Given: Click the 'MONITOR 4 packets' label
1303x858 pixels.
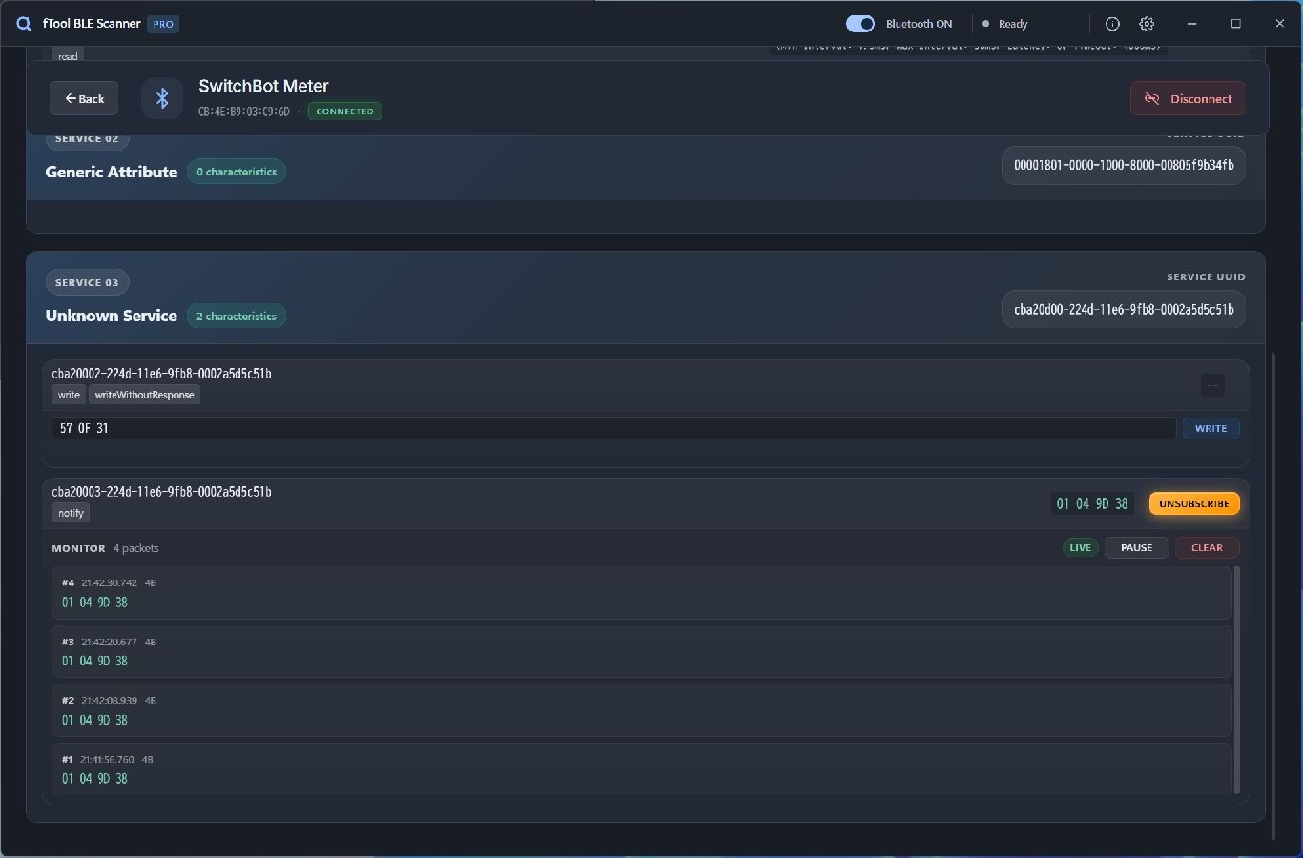Looking at the screenshot, I should [105, 548].
